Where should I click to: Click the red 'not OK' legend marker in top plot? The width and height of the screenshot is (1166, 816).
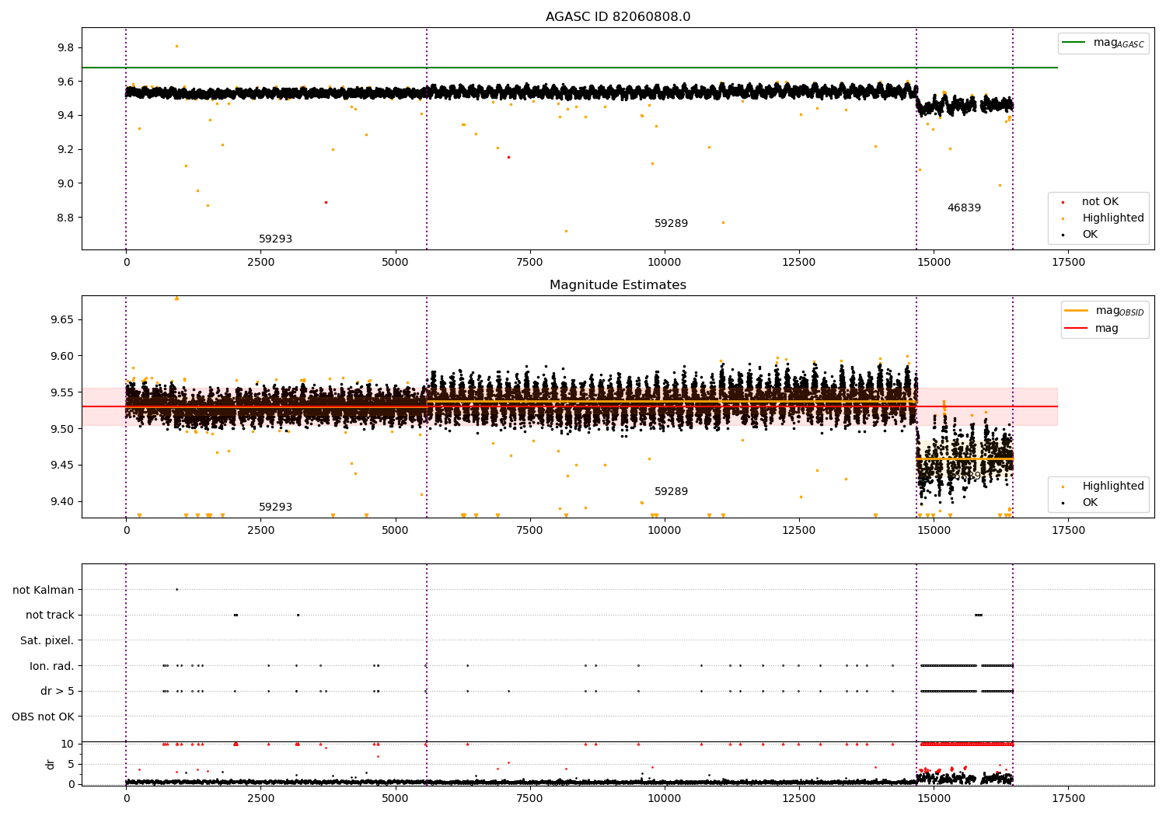[1063, 202]
